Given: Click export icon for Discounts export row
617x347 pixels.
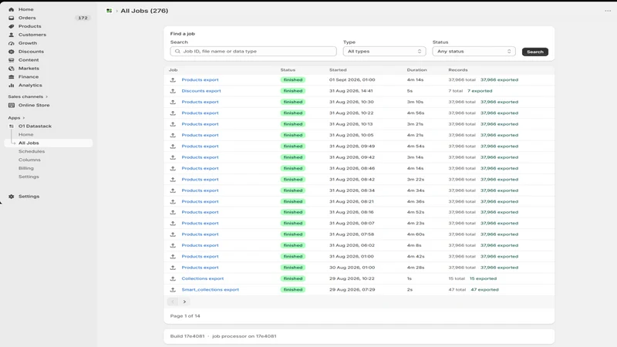Looking at the screenshot, I should pos(173,91).
